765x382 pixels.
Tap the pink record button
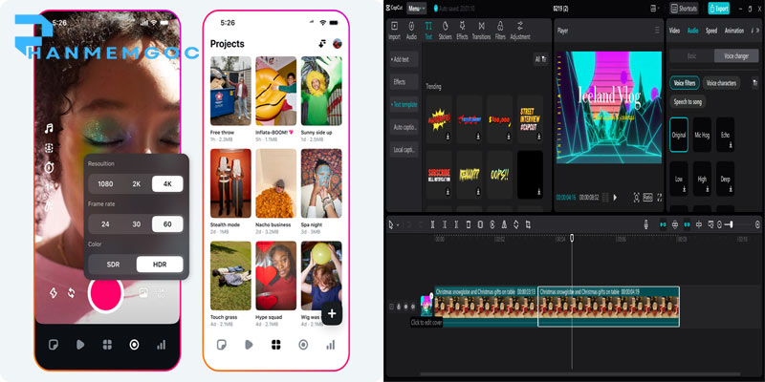coord(105,293)
